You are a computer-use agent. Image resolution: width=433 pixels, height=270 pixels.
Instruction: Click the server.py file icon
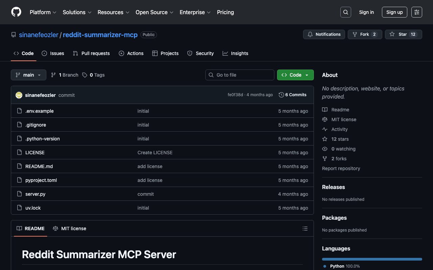[x=20, y=194]
